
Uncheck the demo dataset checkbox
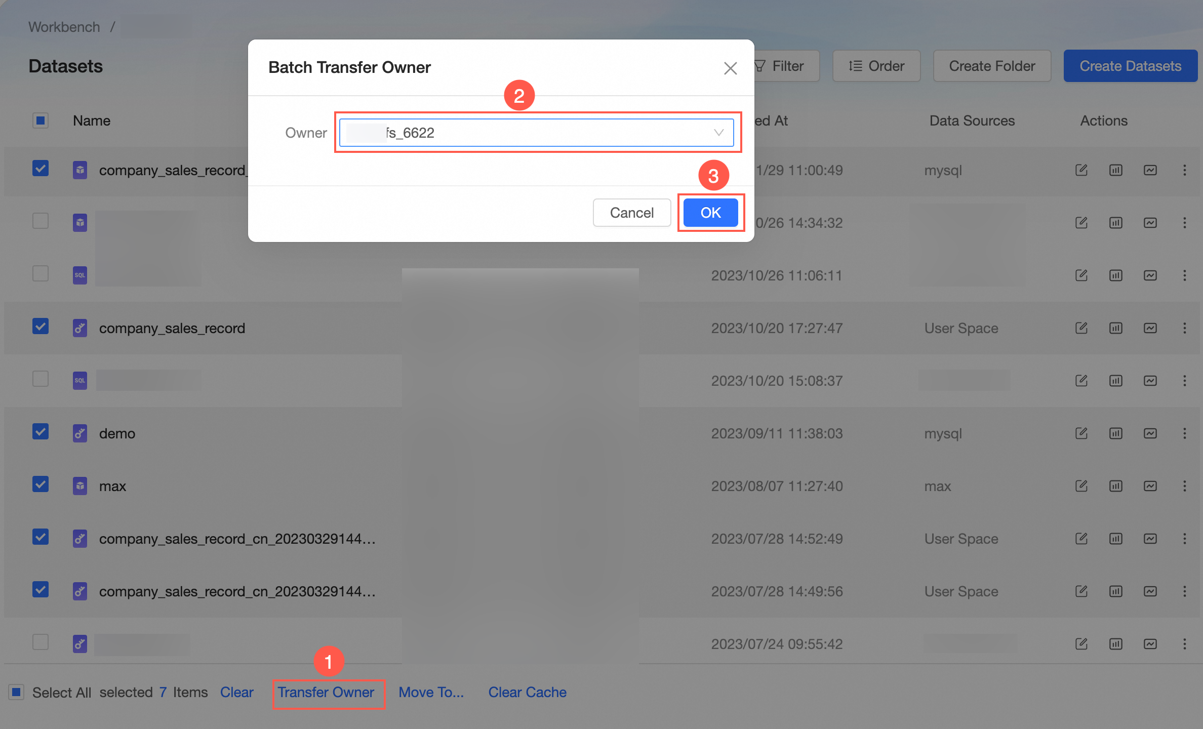click(x=41, y=432)
